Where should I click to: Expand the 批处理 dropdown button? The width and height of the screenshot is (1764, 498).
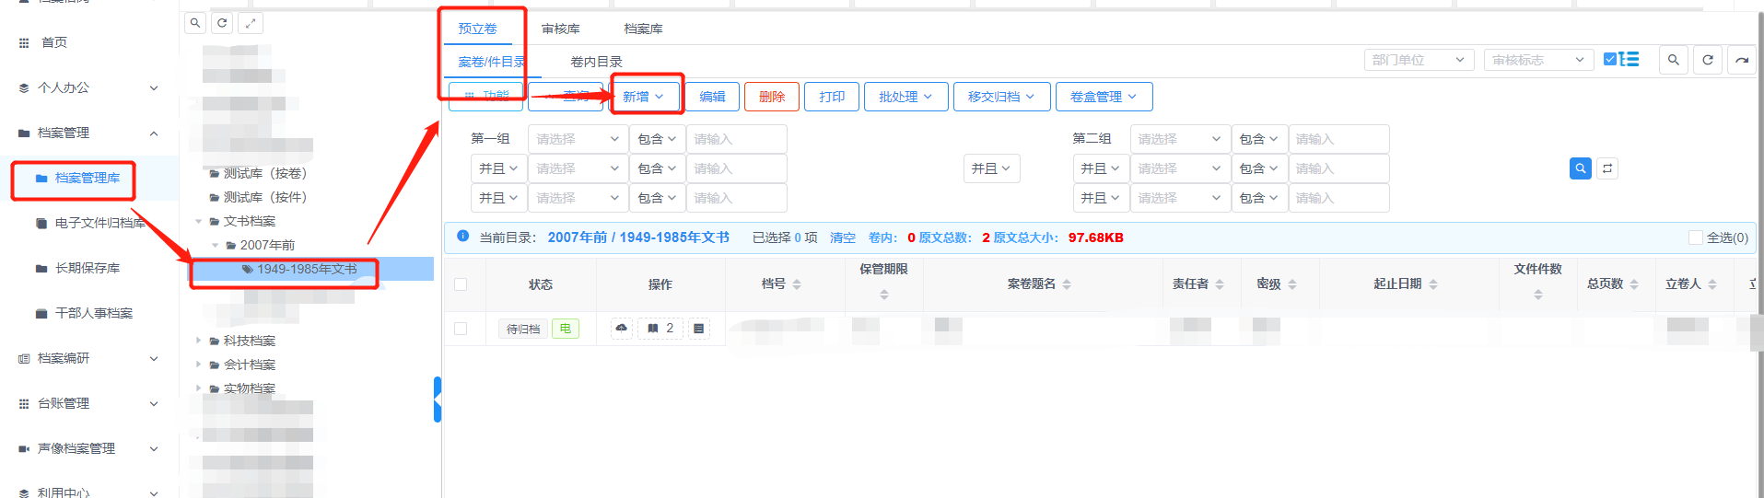tap(905, 97)
